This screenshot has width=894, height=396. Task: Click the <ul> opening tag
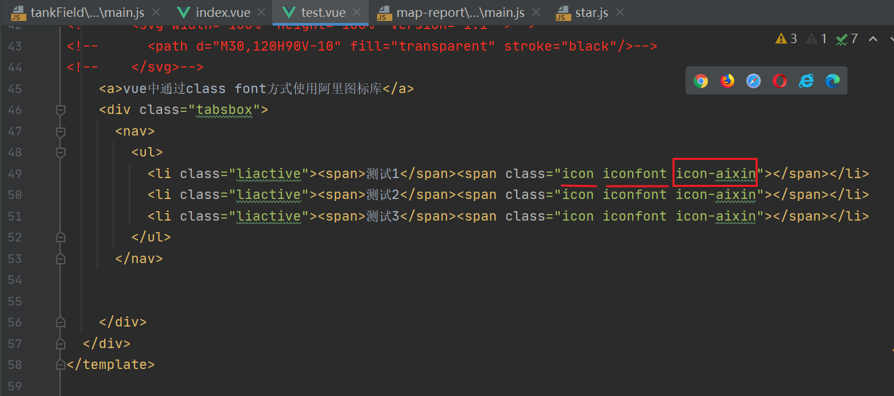tap(147, 152)
